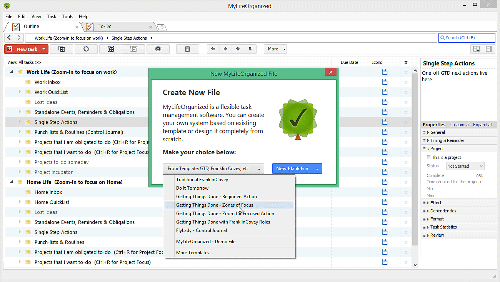Image resolution: width=500 pixels, height=282 pixels.
Task: Click Single Step Actions breadcrumb
Action: (129, 38)
